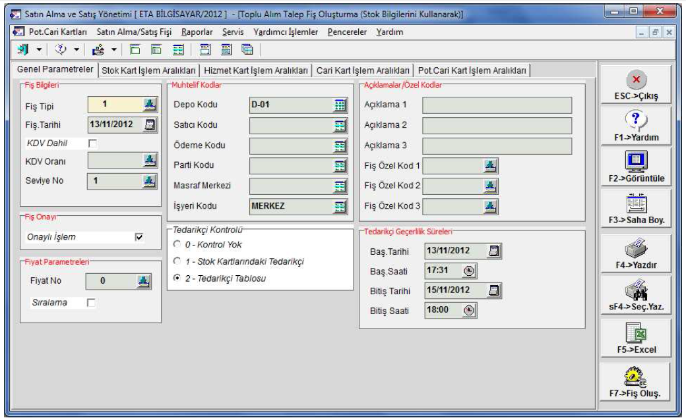Uncheck the Onaylı İşlem checkbox
The image size is (686, 420).
139,237
